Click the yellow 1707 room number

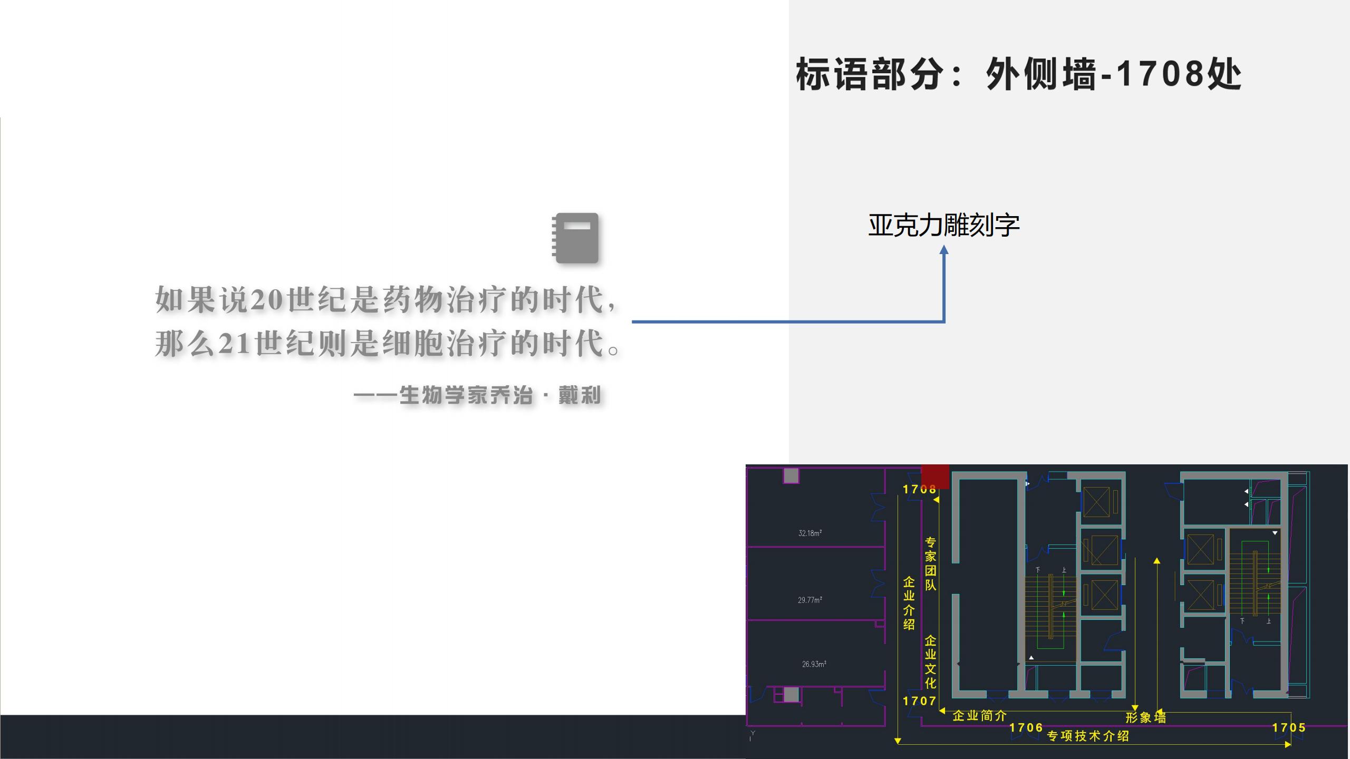click(919, 701)
